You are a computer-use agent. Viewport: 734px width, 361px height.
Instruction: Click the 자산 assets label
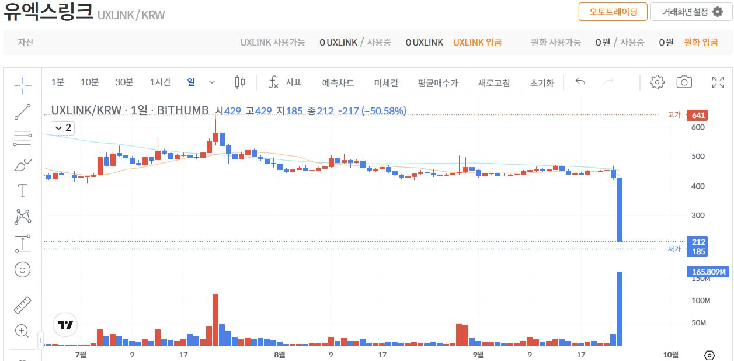(25, 42)
